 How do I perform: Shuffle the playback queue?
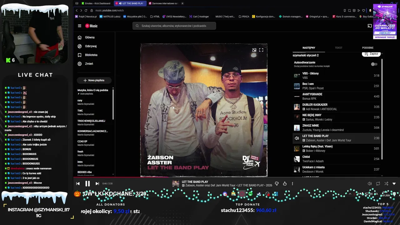[386, 184]
